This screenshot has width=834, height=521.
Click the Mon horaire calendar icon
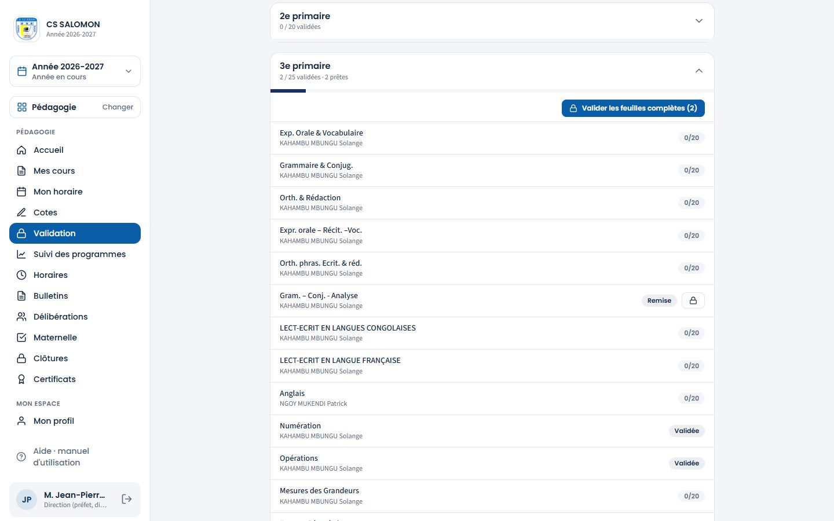(x=21, y=192)
